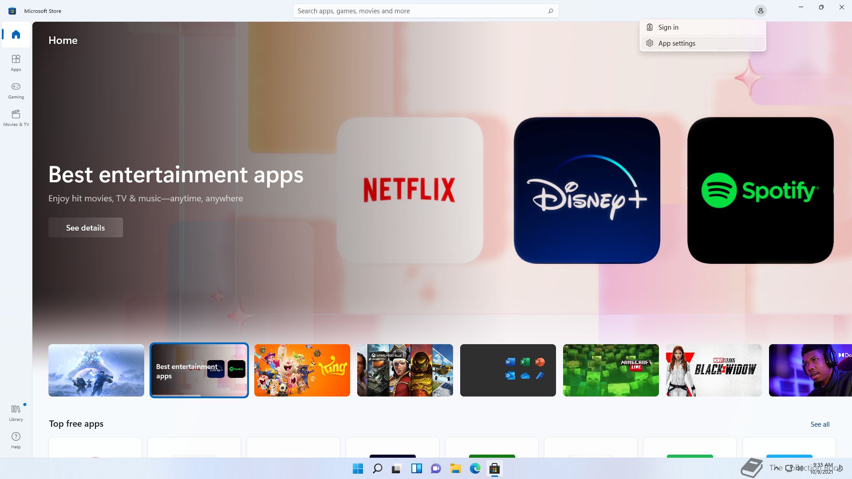
Task: Click the search magnifier icon
Action: (551, 11)
